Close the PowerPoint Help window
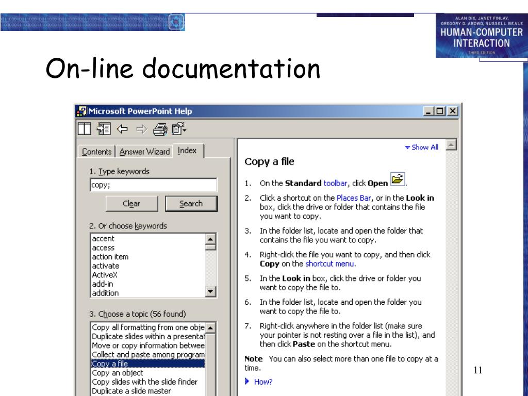 [x=453, y=111]
